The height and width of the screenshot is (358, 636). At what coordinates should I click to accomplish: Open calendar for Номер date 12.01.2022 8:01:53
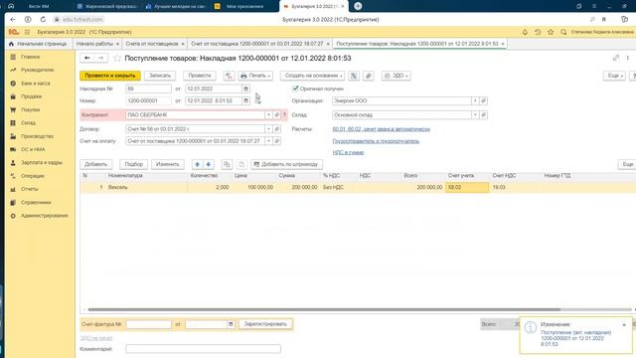pyautogui.click(x=245, y=100)
